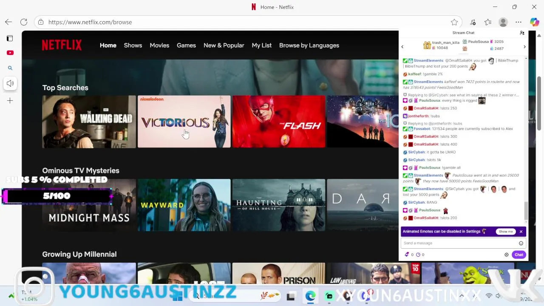
Task: Select the Victorious show thumbnail
Action: tap(184, 122)
